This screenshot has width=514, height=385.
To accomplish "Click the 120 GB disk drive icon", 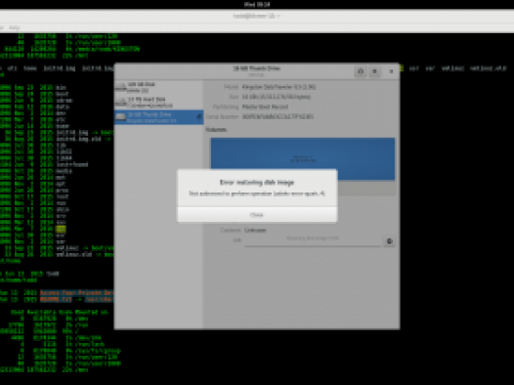I will click(x=120, y=87).
